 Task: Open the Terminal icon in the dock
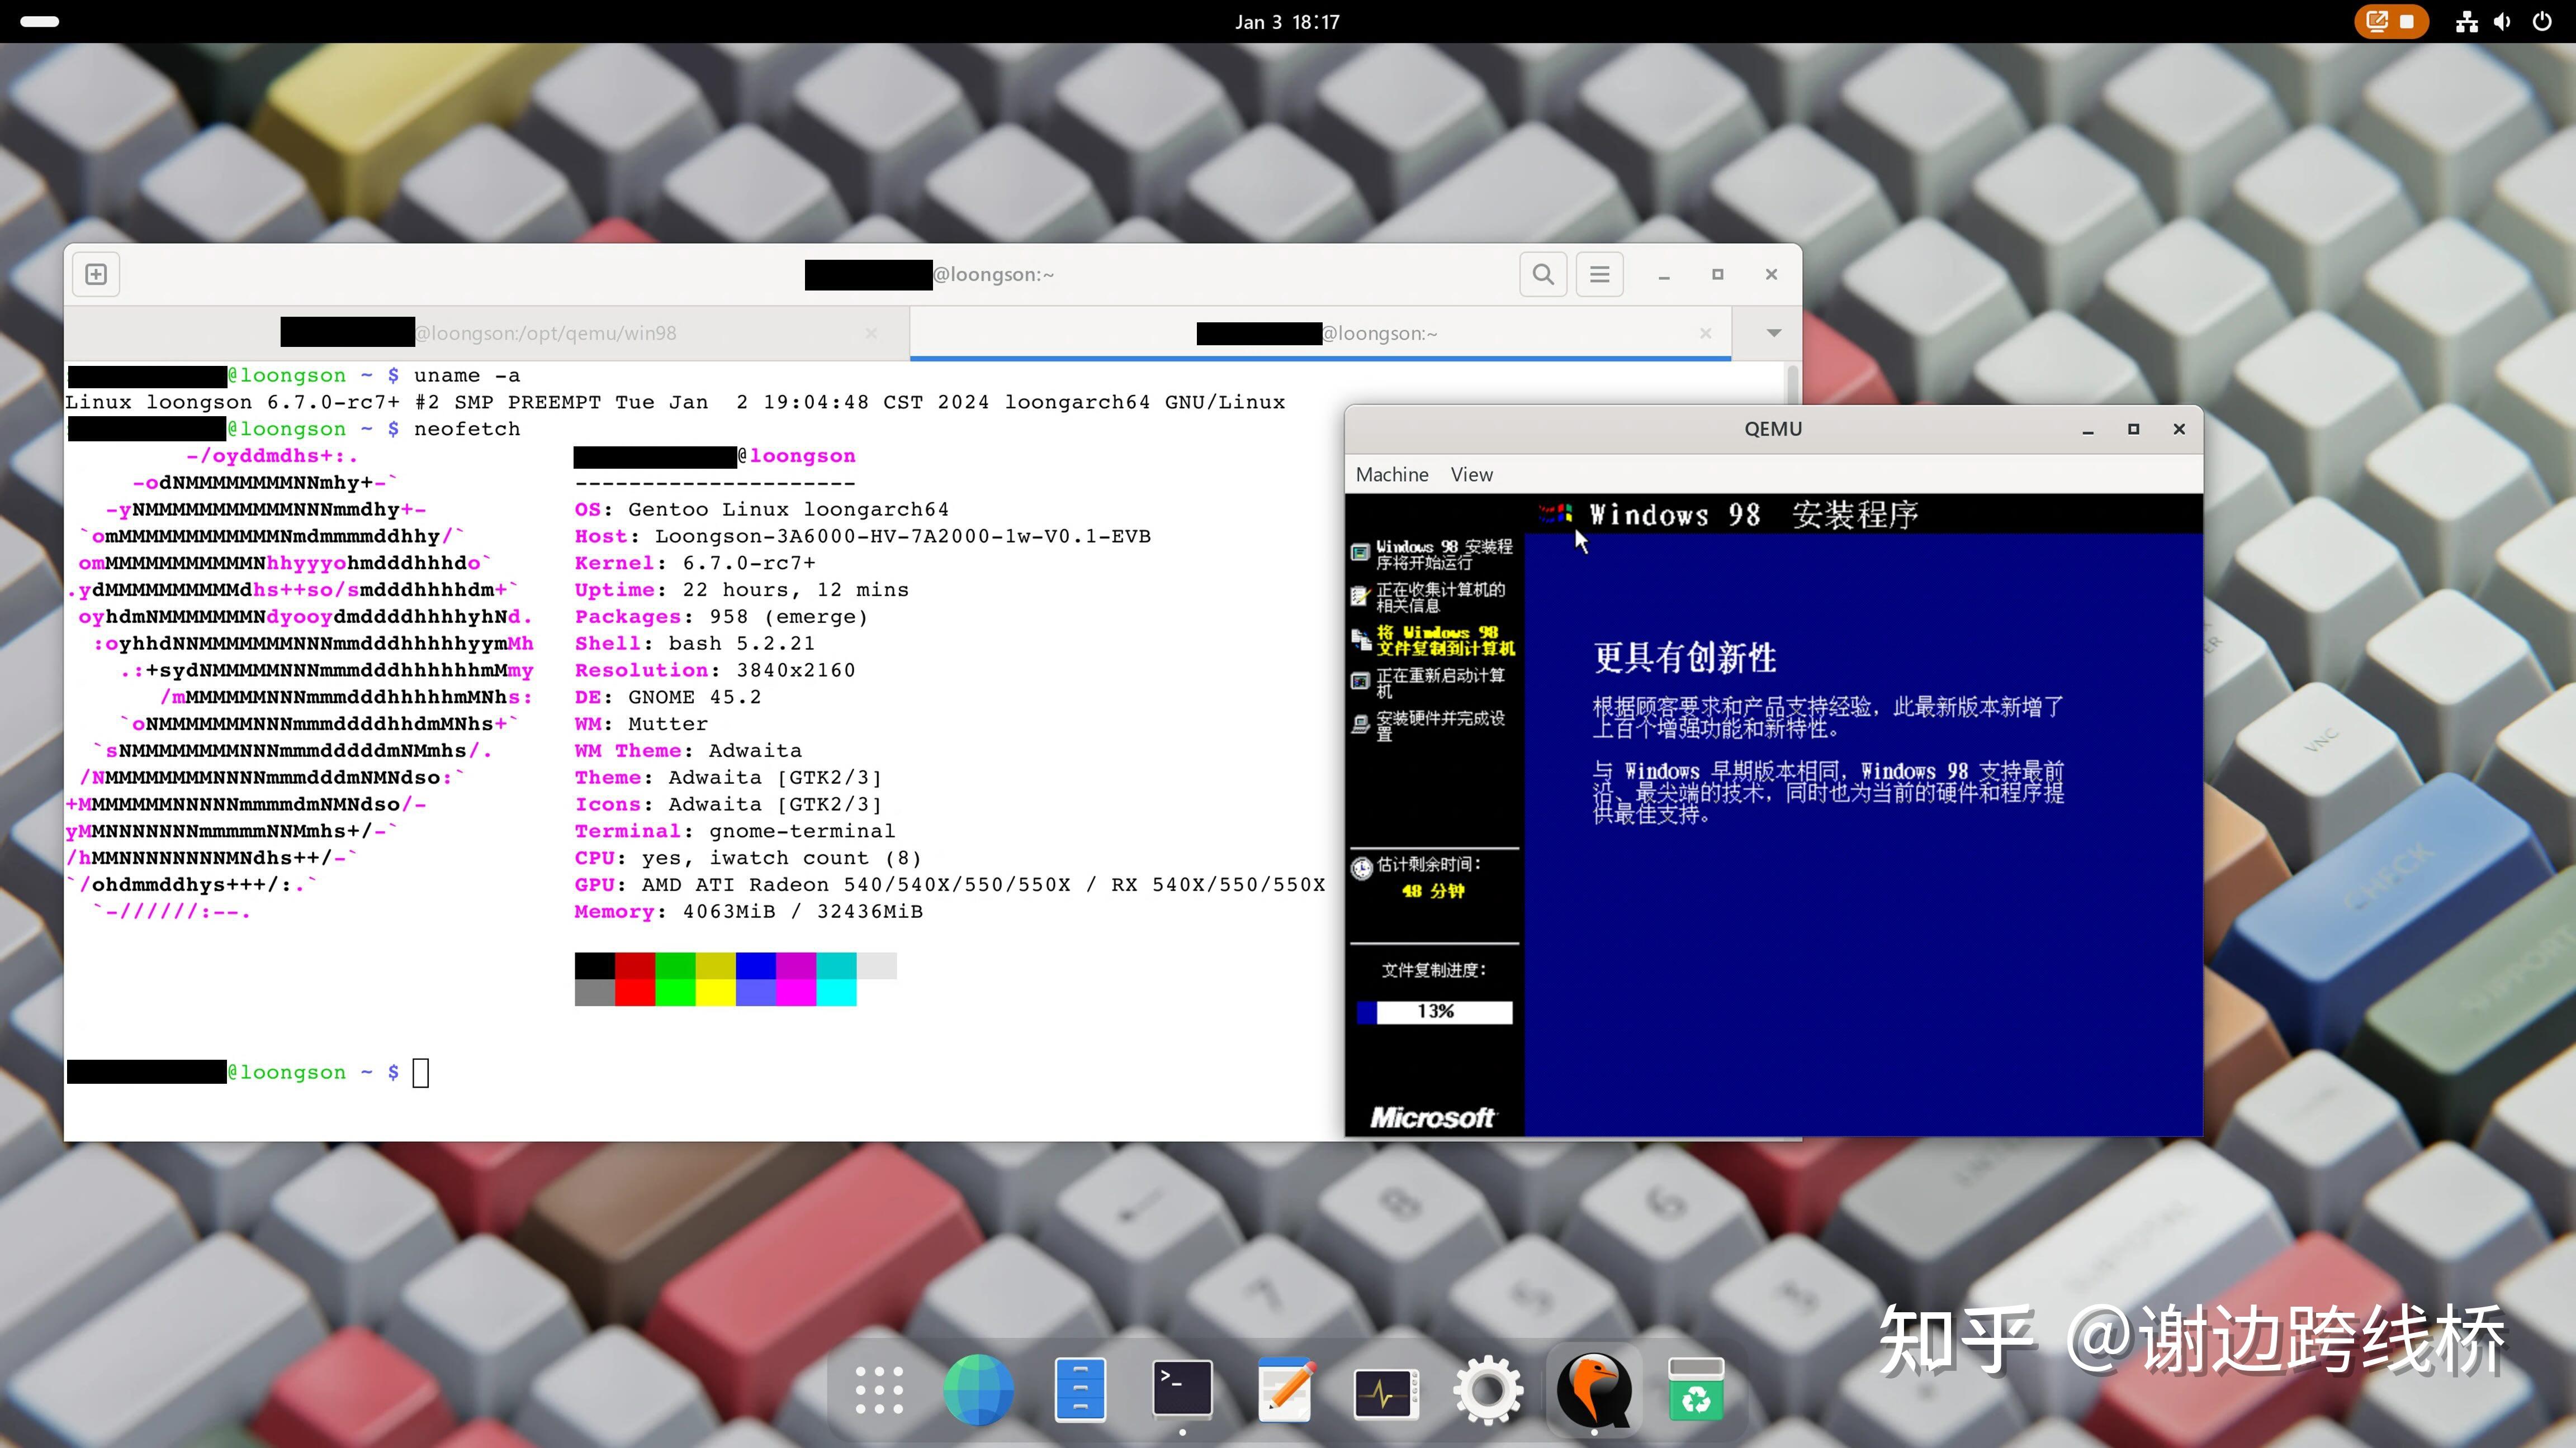pyautogui.click(x=1183, y=1388)
